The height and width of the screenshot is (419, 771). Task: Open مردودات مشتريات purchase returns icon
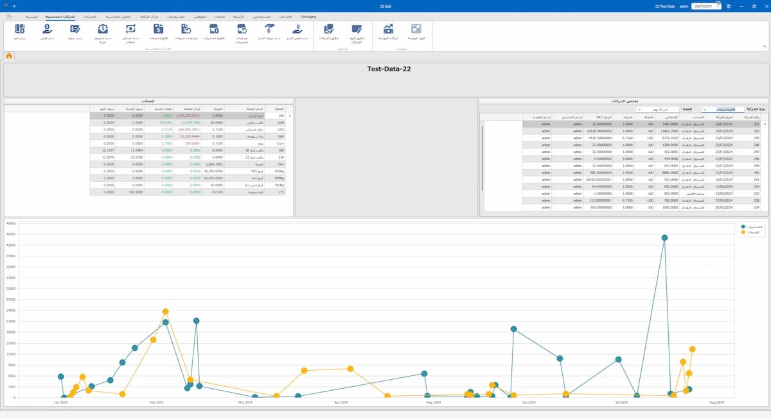pos(242,28)
